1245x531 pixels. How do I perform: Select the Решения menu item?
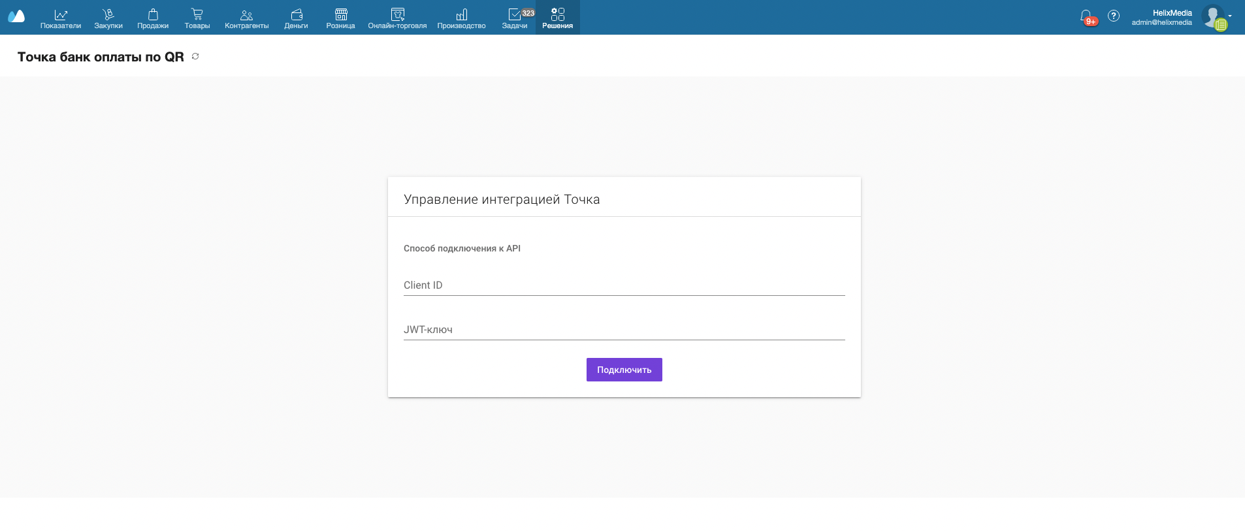pos(558,18)
